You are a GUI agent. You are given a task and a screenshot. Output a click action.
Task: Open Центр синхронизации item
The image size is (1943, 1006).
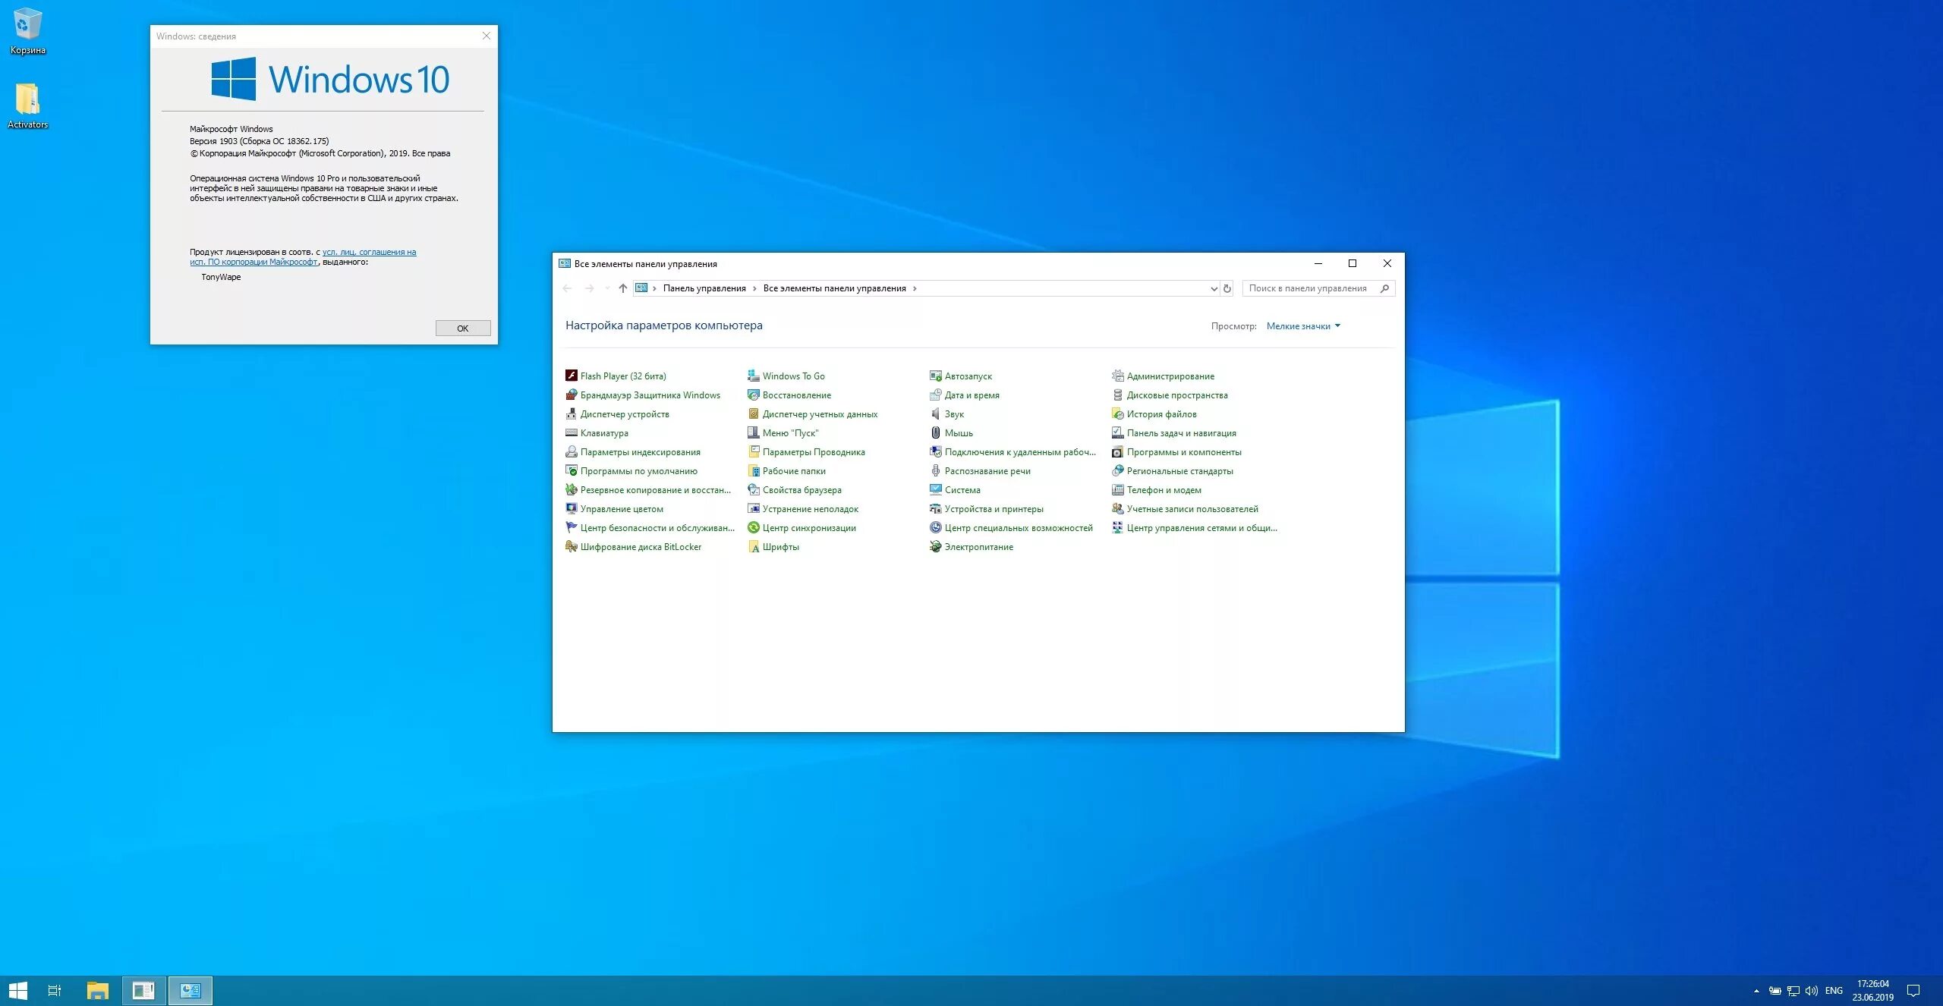(x=808, y=527)
